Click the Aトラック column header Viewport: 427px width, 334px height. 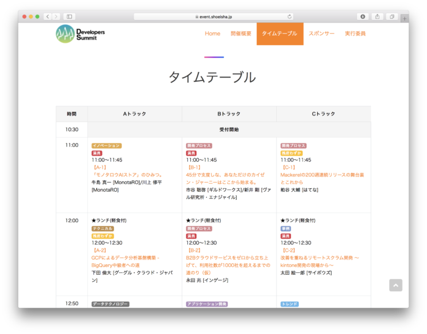click(135, 114)
